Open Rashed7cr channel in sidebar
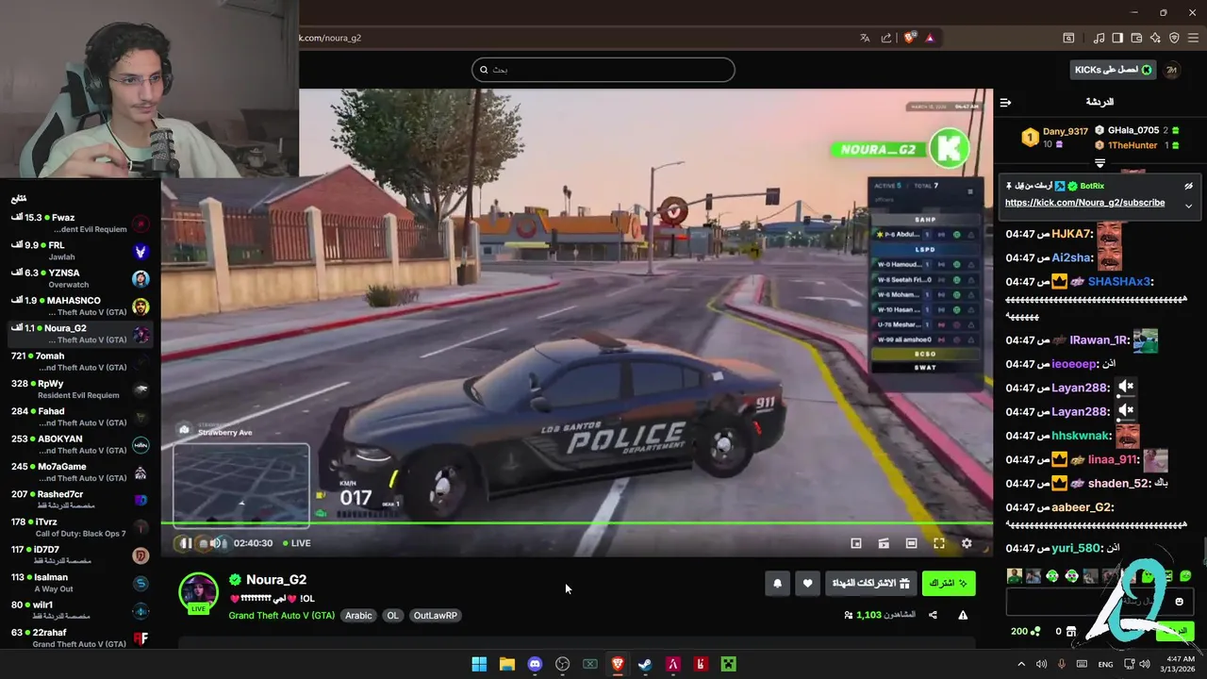 coord(80,500)
